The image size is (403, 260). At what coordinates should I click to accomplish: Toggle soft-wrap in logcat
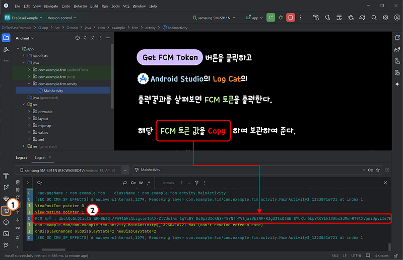point(18,227)
